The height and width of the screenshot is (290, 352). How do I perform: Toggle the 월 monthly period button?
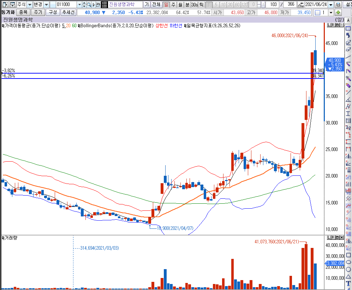(x=180, y=5)
